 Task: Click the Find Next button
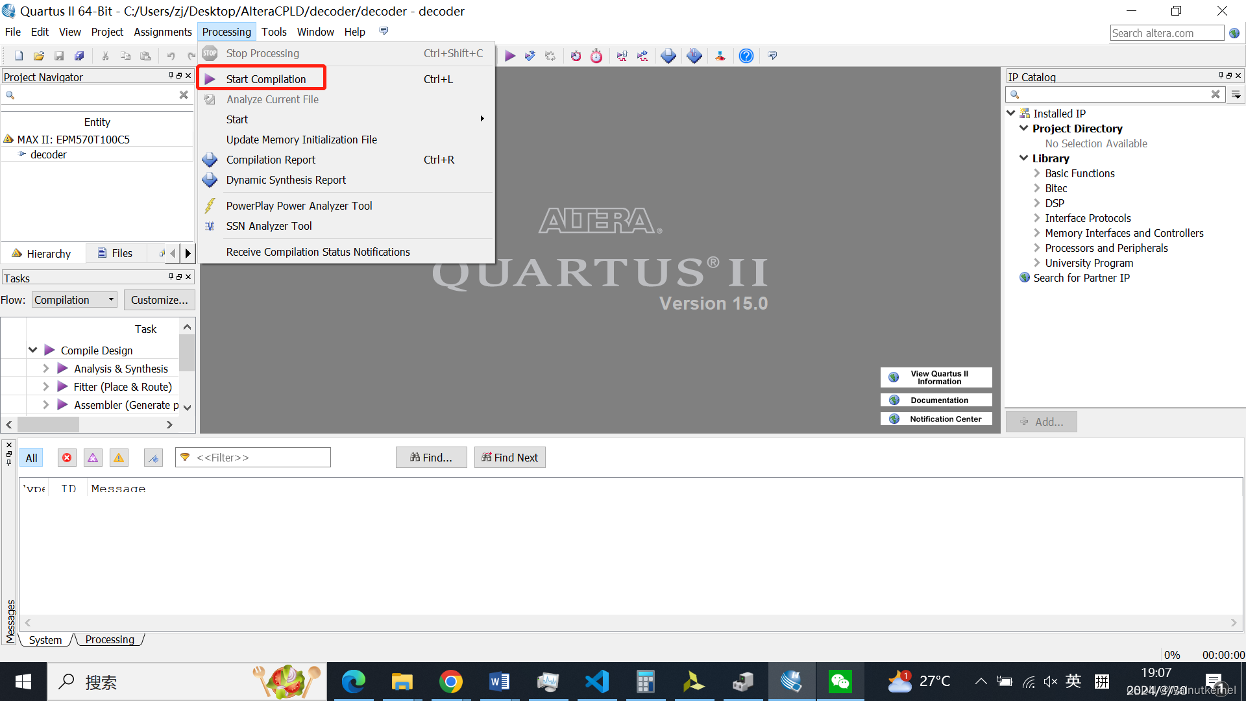tap(509, 458)
